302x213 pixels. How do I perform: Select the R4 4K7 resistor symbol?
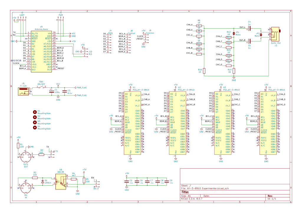74,179
